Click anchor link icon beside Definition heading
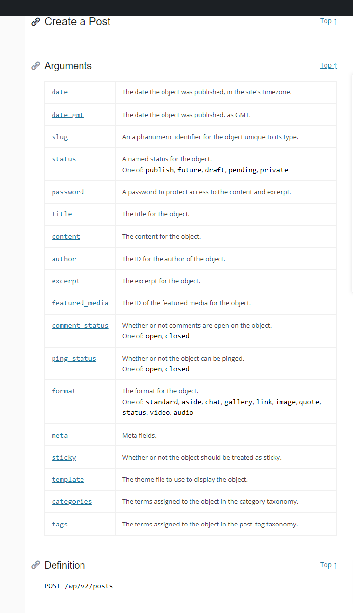Screen dimensions: 353x613 pyautogui.click(x=35, y=565)
